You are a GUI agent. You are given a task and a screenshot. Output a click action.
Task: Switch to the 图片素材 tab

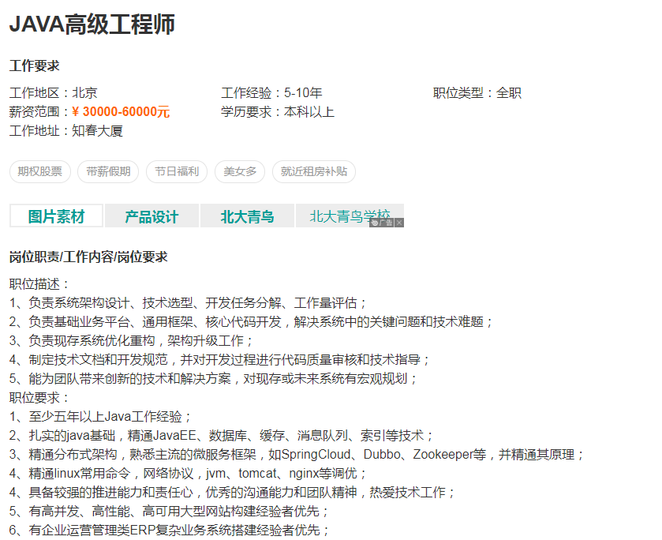pyautogui.click(x=55, y=215)
